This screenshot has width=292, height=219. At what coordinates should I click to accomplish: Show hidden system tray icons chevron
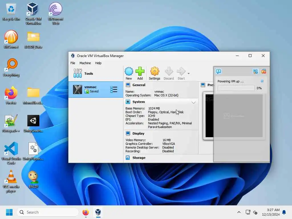click(239, 212)
